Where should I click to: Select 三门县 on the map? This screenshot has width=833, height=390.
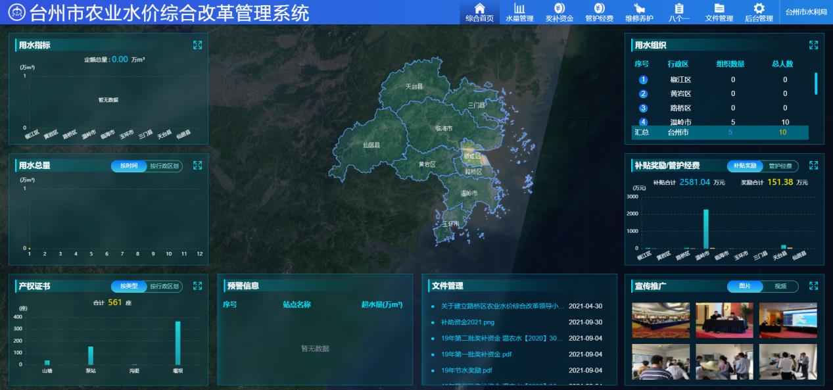(477, 105)
